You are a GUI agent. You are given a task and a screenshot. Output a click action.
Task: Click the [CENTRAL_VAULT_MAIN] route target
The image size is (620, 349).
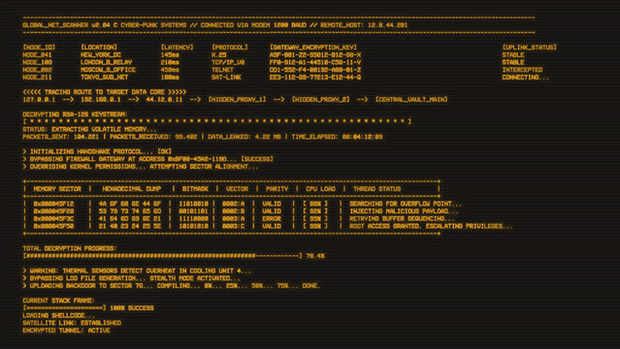tap(411, 99)
